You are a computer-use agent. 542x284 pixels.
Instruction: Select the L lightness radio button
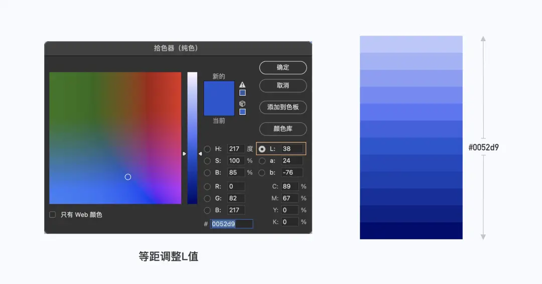262,149
